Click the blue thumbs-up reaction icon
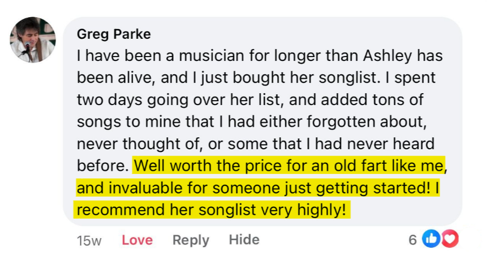The image size is (487, 265). click(430, 239)
